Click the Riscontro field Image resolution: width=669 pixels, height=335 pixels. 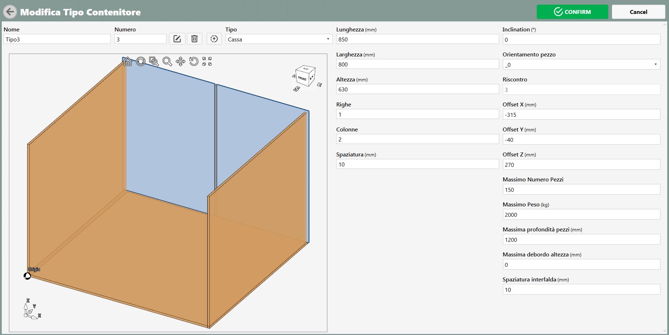581,90
